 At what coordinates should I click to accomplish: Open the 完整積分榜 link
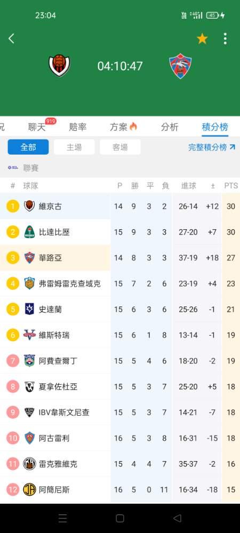212,147
